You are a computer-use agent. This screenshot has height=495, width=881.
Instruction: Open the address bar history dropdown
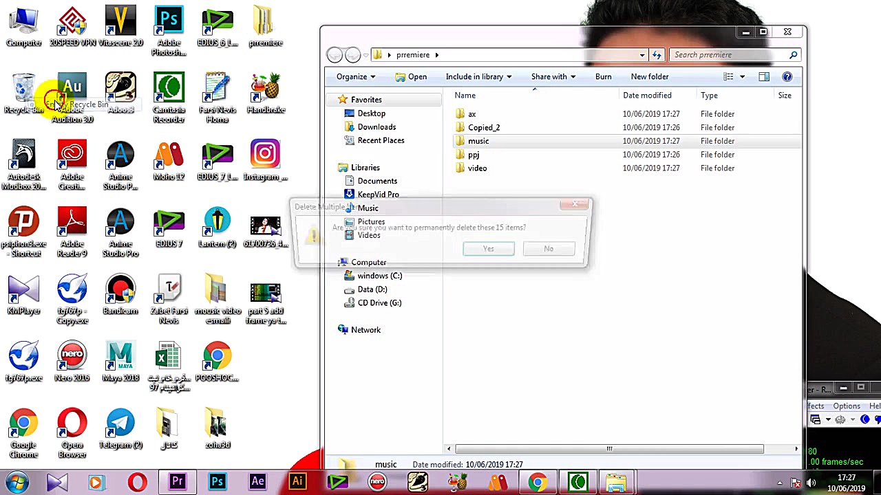[642, 55]
